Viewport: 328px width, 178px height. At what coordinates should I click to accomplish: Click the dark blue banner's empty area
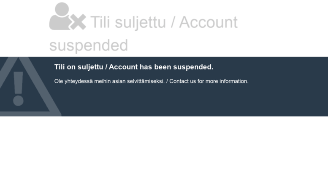tap(188, 101)
